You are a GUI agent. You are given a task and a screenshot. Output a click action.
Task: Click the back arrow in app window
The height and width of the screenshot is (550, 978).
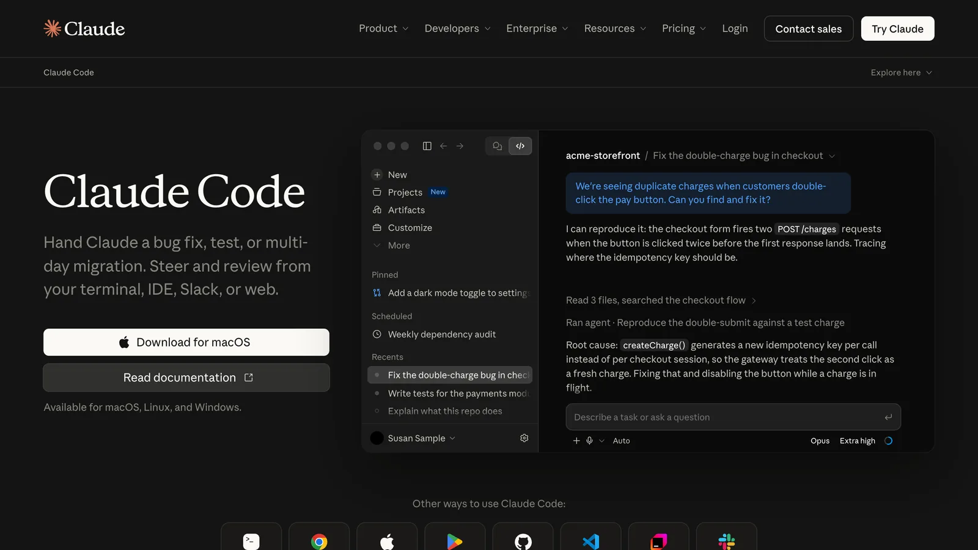pos(444,146)
